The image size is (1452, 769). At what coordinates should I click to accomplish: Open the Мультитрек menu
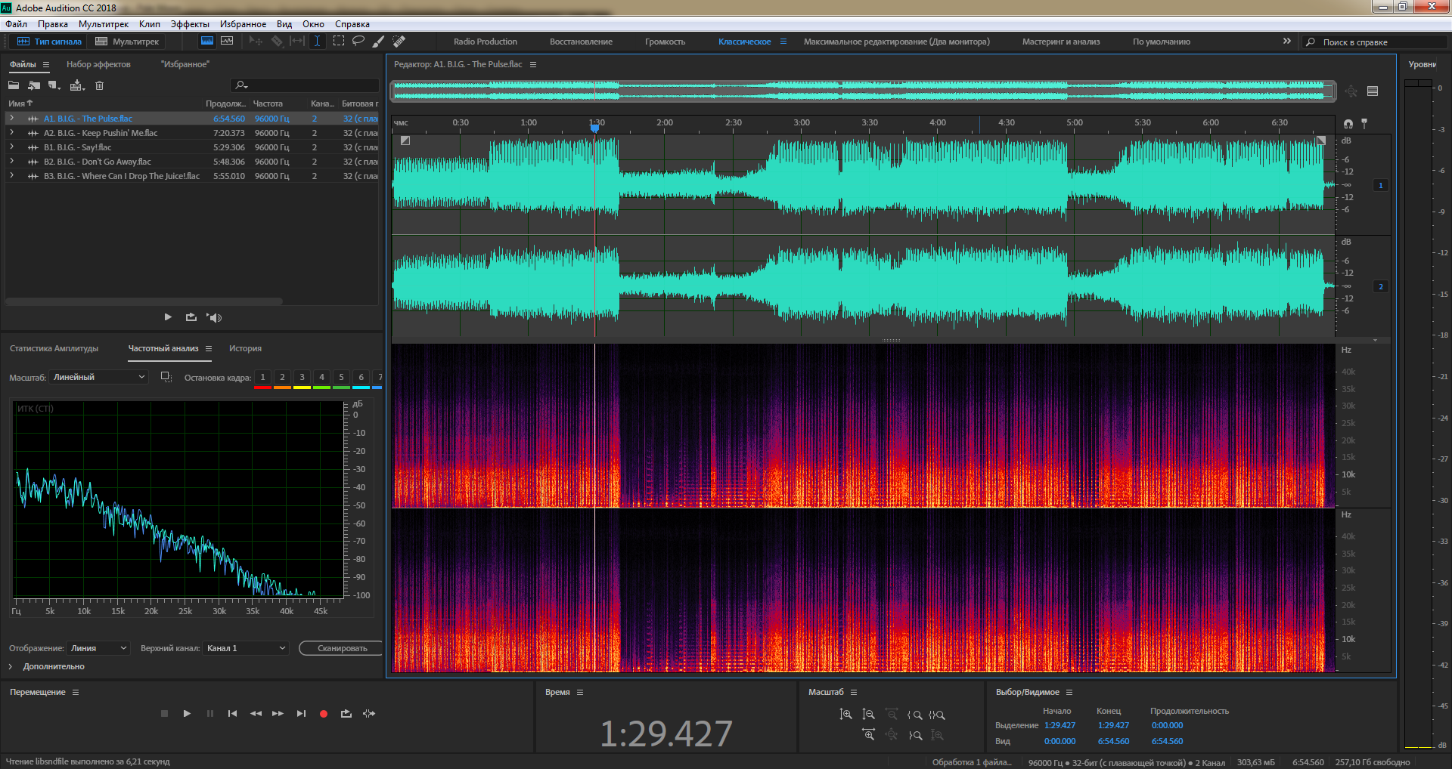(x=104, y=24)
